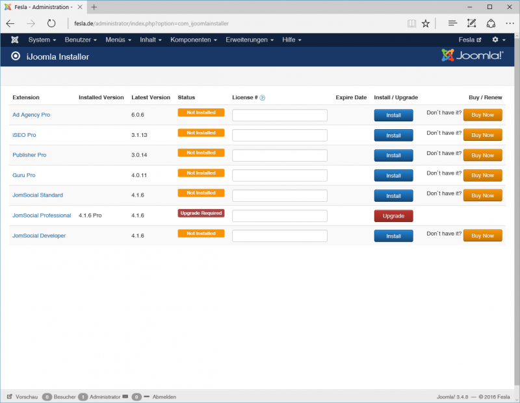Click the Not Installed badge for Ad Agency Pro
Image resolution: width=520 pixels, height=403 pixels.
coord(201,112)
